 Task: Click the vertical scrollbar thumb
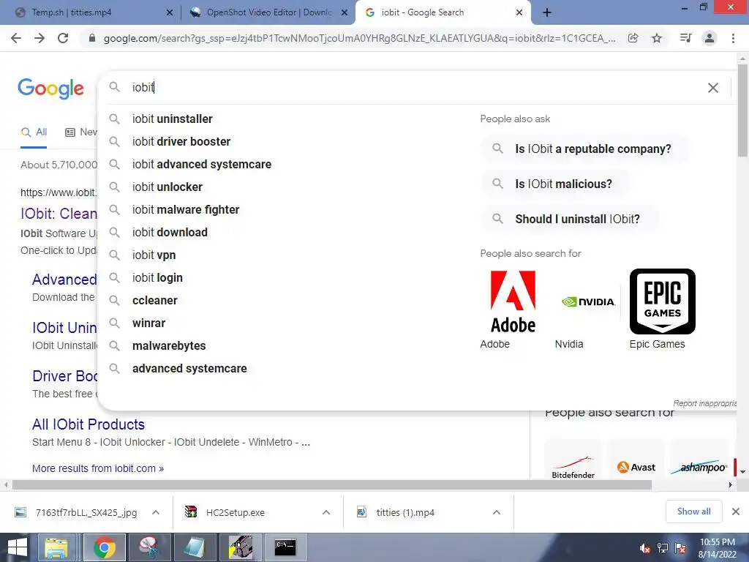click(742, 110)
